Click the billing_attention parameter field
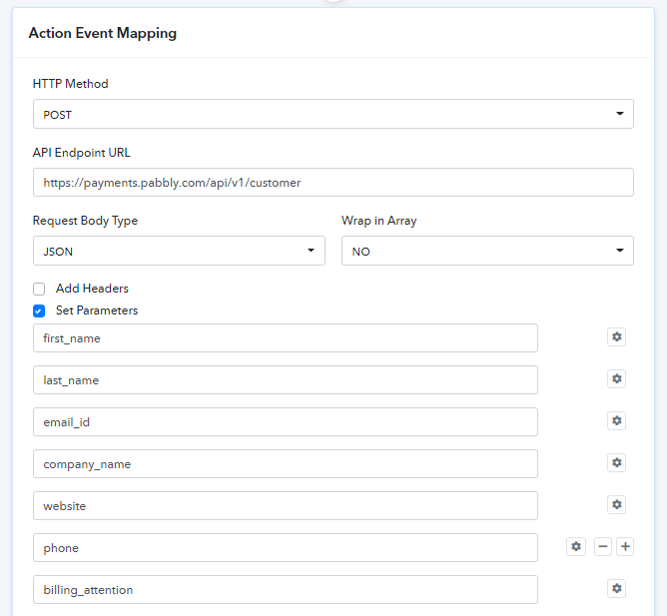This screenshot has height=616, width=667. point(286,590)
